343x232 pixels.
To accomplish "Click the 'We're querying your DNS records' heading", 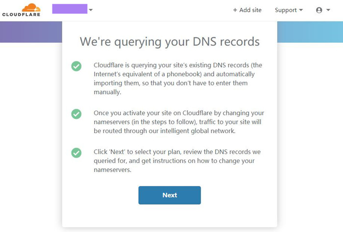I will point(170,42).
